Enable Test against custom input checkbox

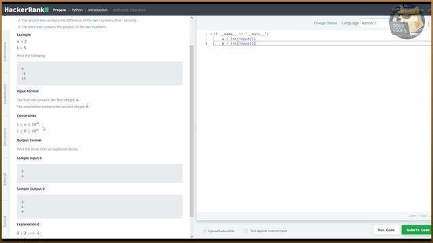(x=246, y=231)
